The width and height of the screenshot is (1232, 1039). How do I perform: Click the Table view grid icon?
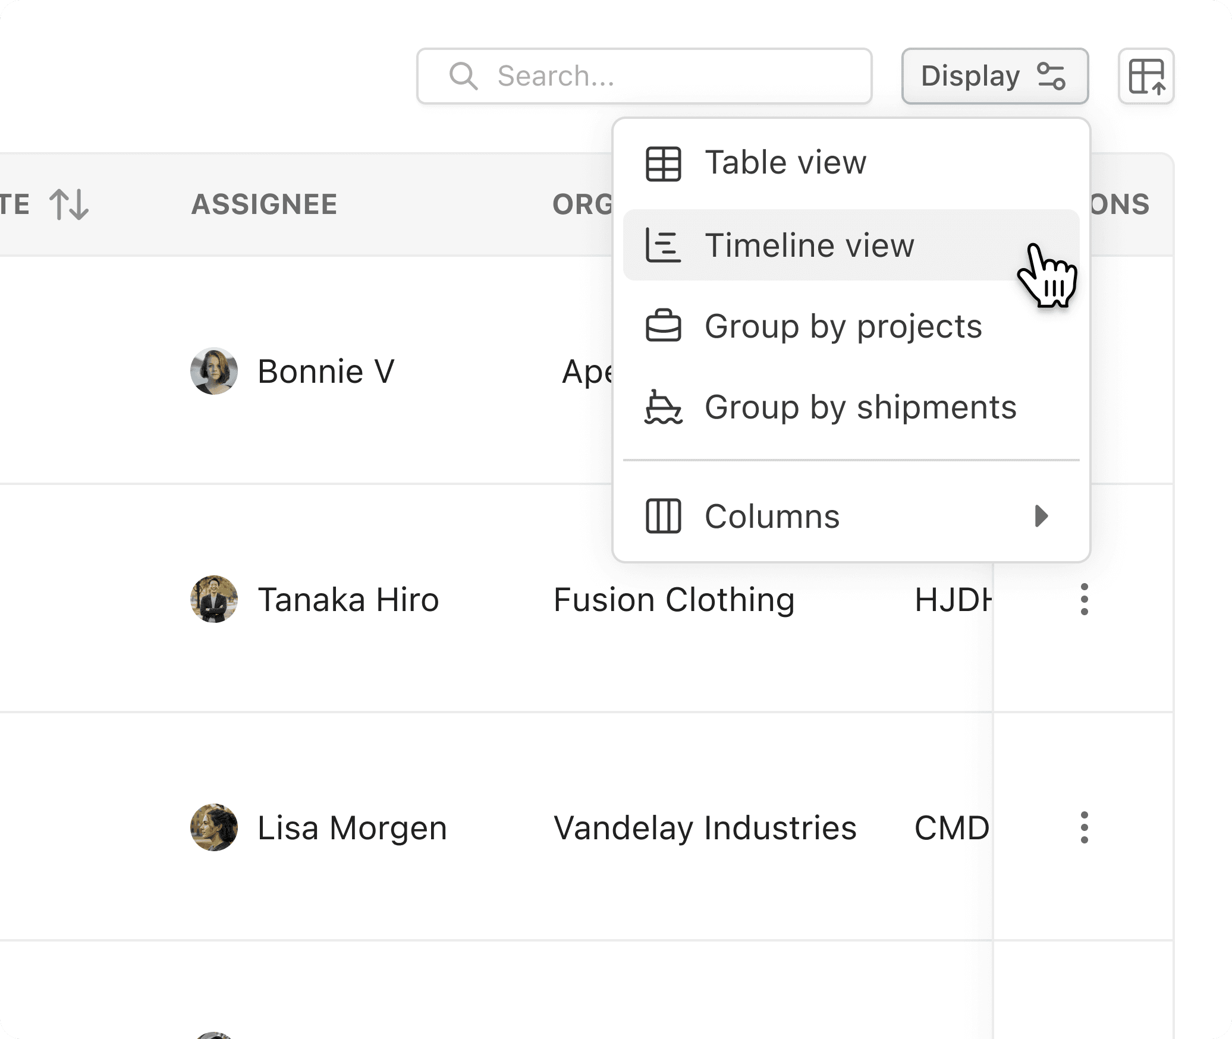[x=663, y=163]
